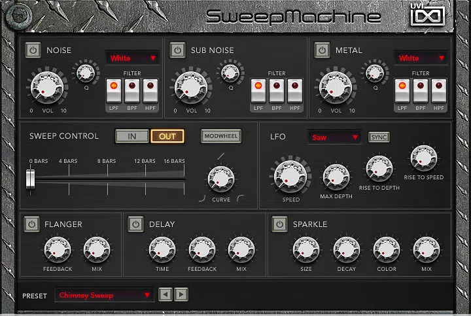Open the Chimney Sweep preset dropdown
471x316 pixels.
click(x=105, y=295)
